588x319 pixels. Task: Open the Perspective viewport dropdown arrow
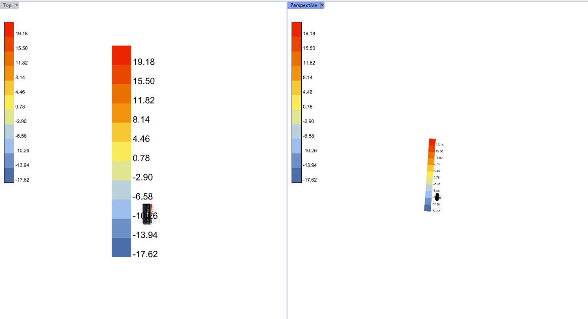[322, 5]
